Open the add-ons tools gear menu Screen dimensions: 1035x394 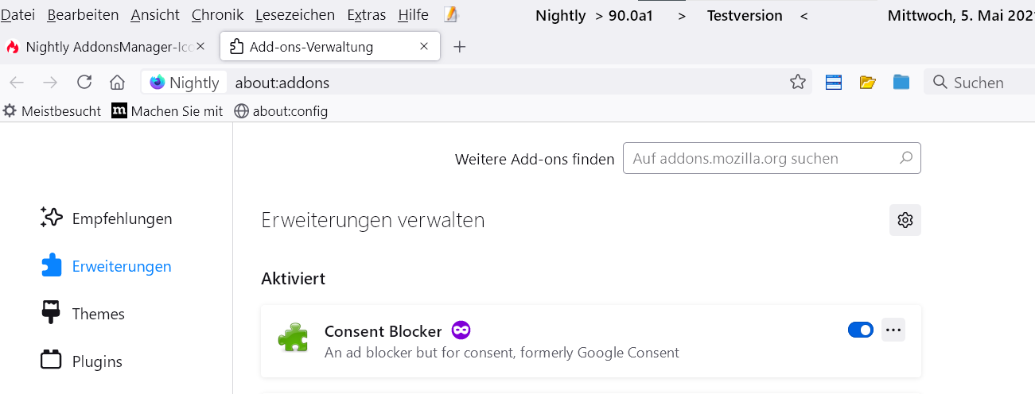point(905,220)
